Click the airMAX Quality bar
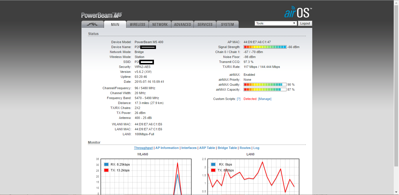399x195 pixels. tap(265, 85)
